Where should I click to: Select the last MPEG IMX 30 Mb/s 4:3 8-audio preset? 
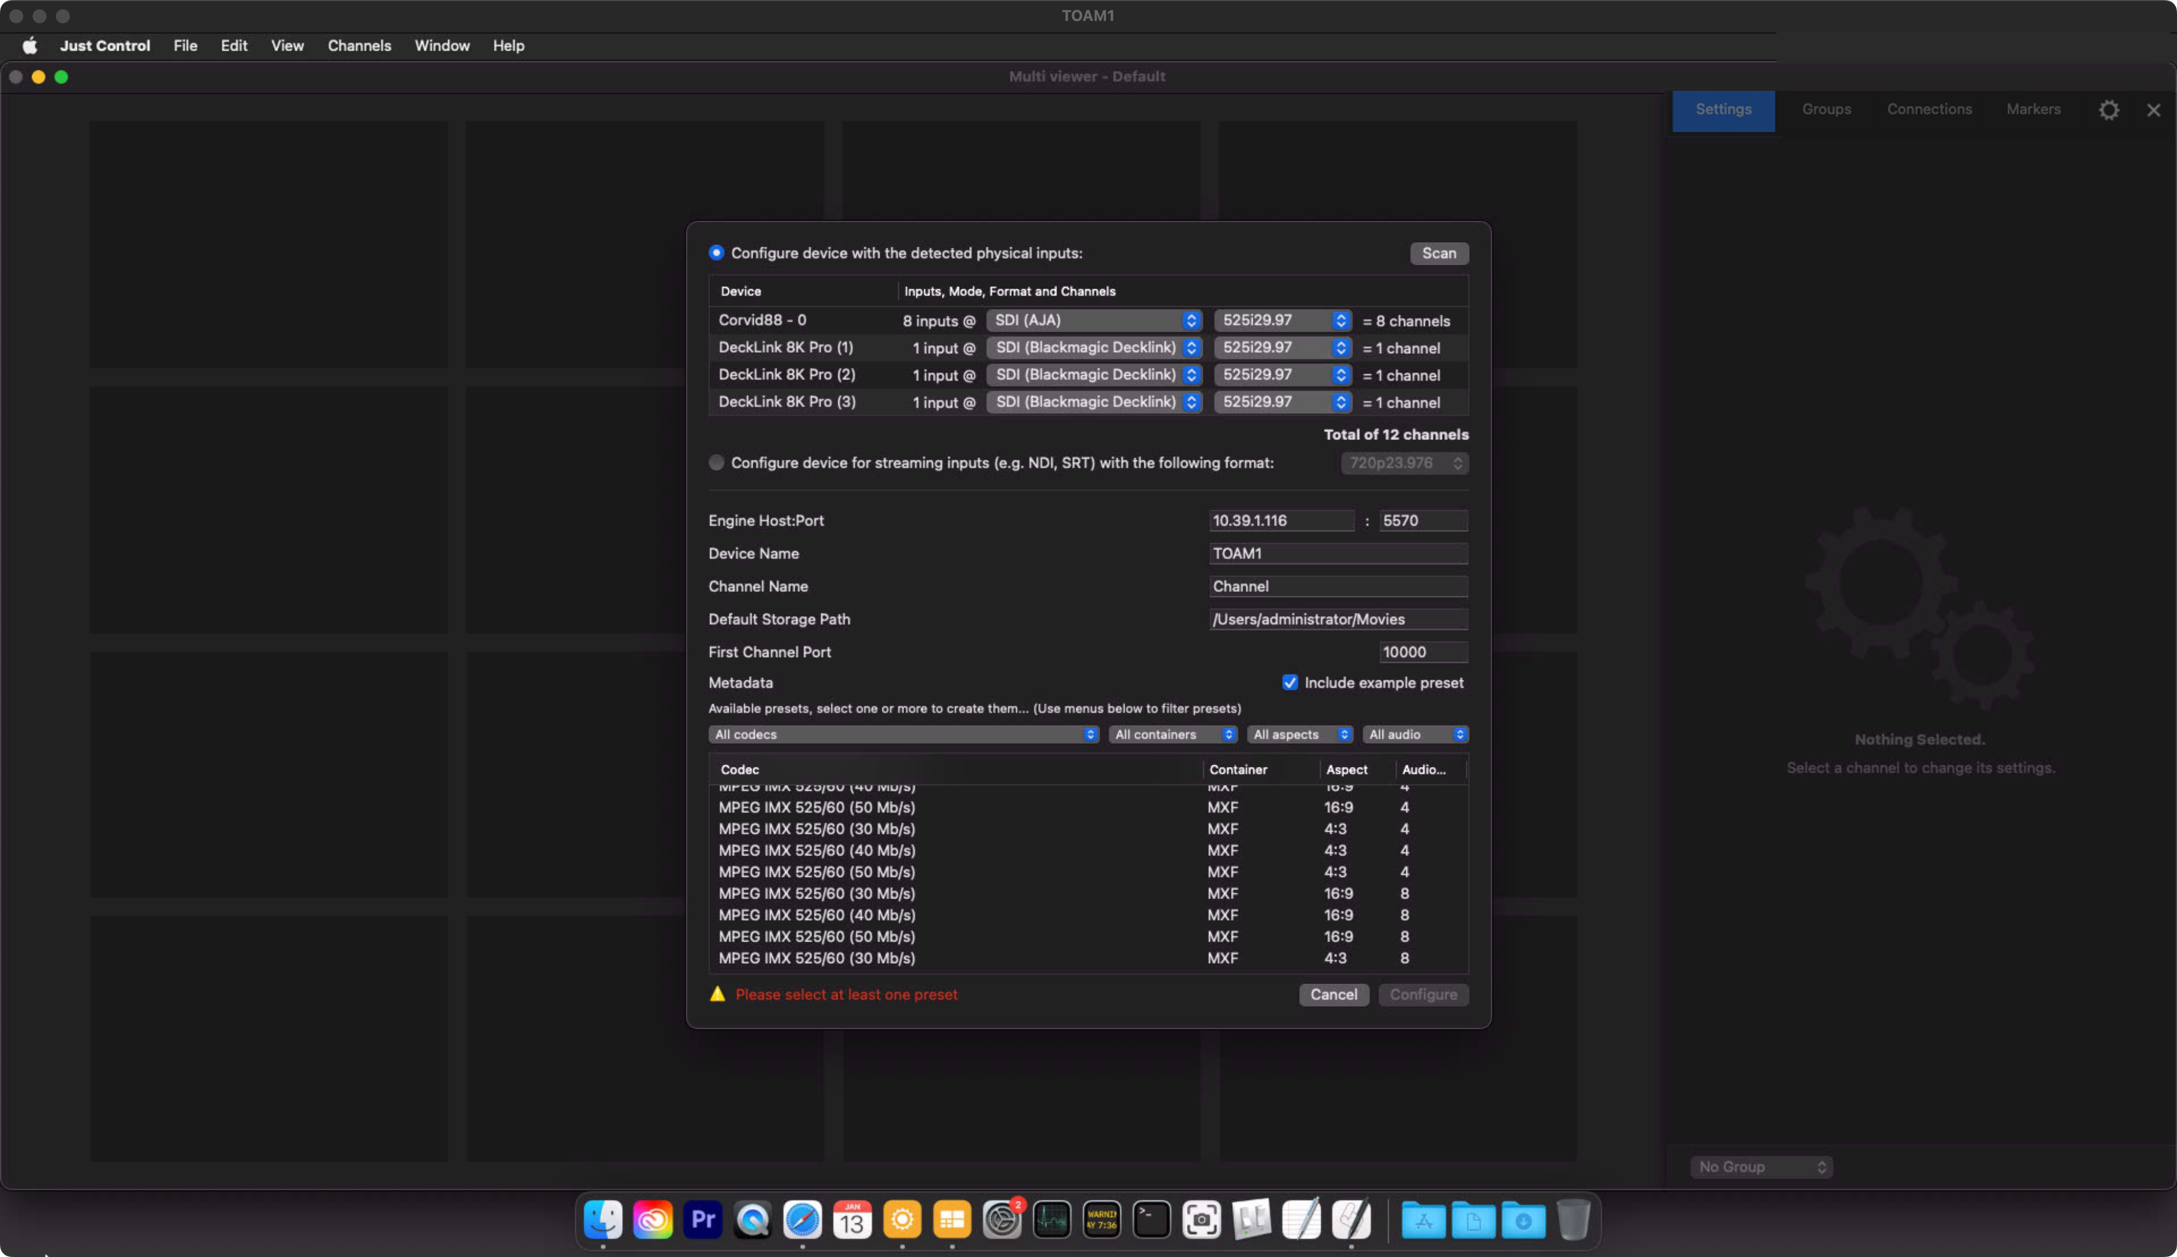point(1088,957)
